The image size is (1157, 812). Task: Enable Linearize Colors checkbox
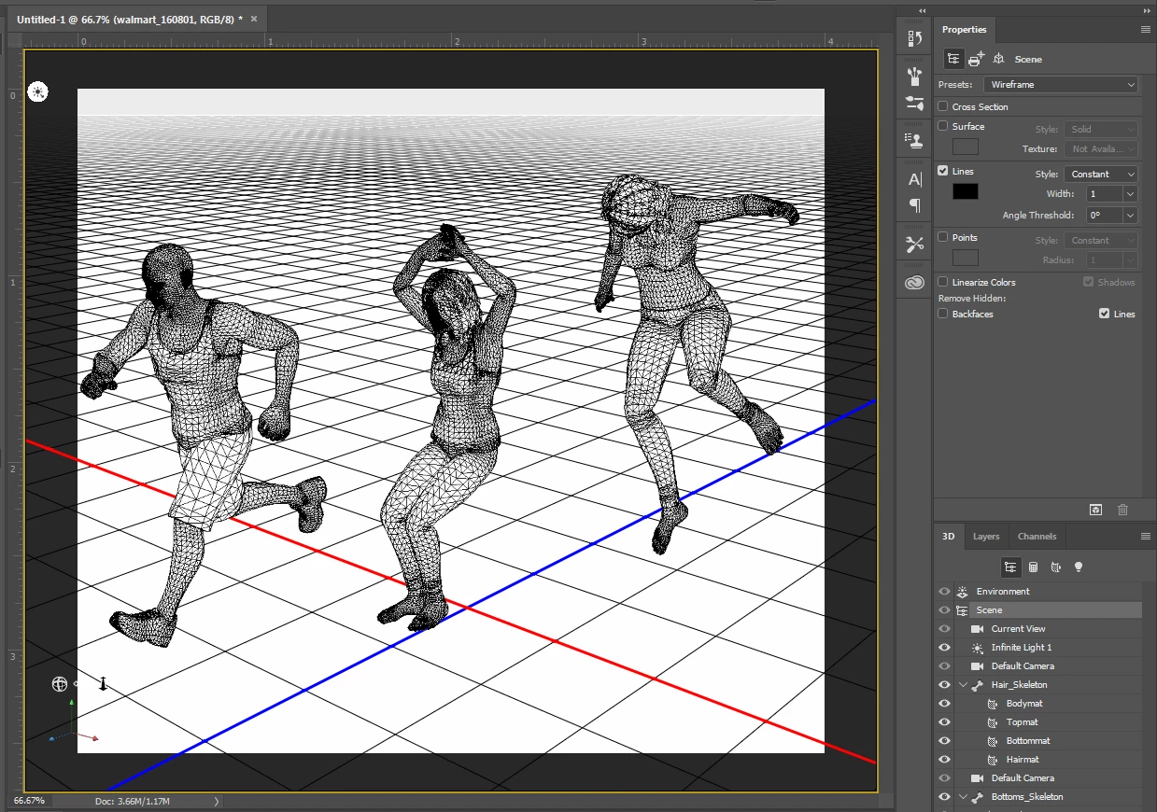943,282
